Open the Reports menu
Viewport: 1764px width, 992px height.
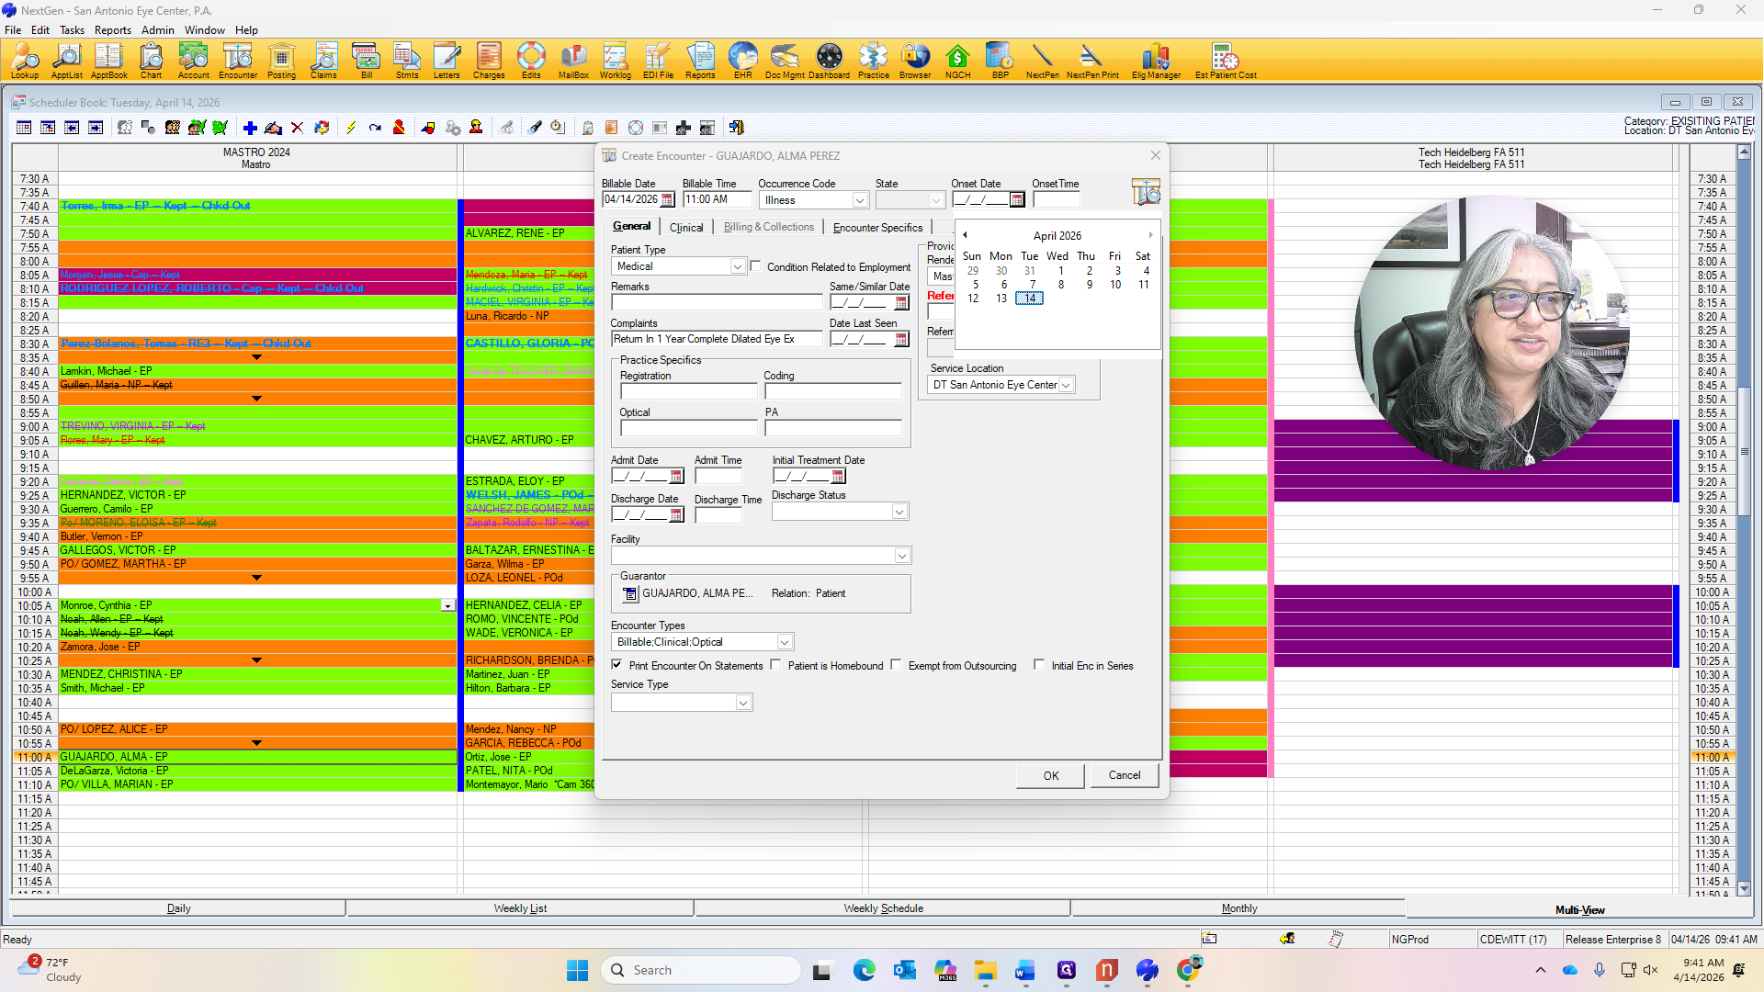point(112,29)
